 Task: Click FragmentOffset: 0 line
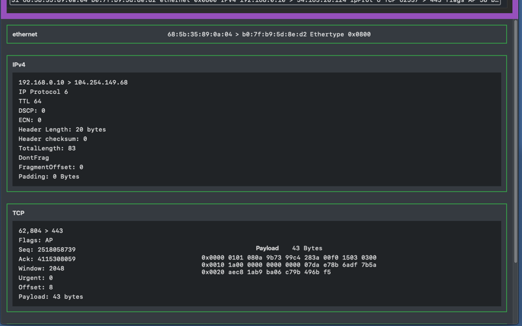[51, 167]
